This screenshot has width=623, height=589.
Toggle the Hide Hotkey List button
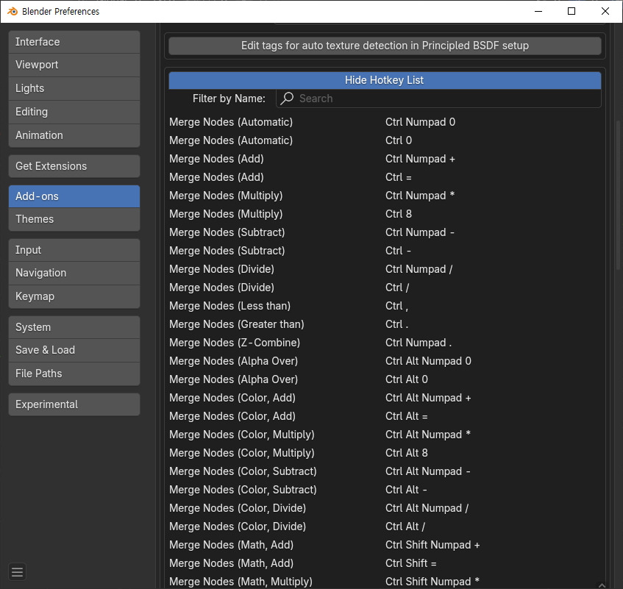coord(385,80)
